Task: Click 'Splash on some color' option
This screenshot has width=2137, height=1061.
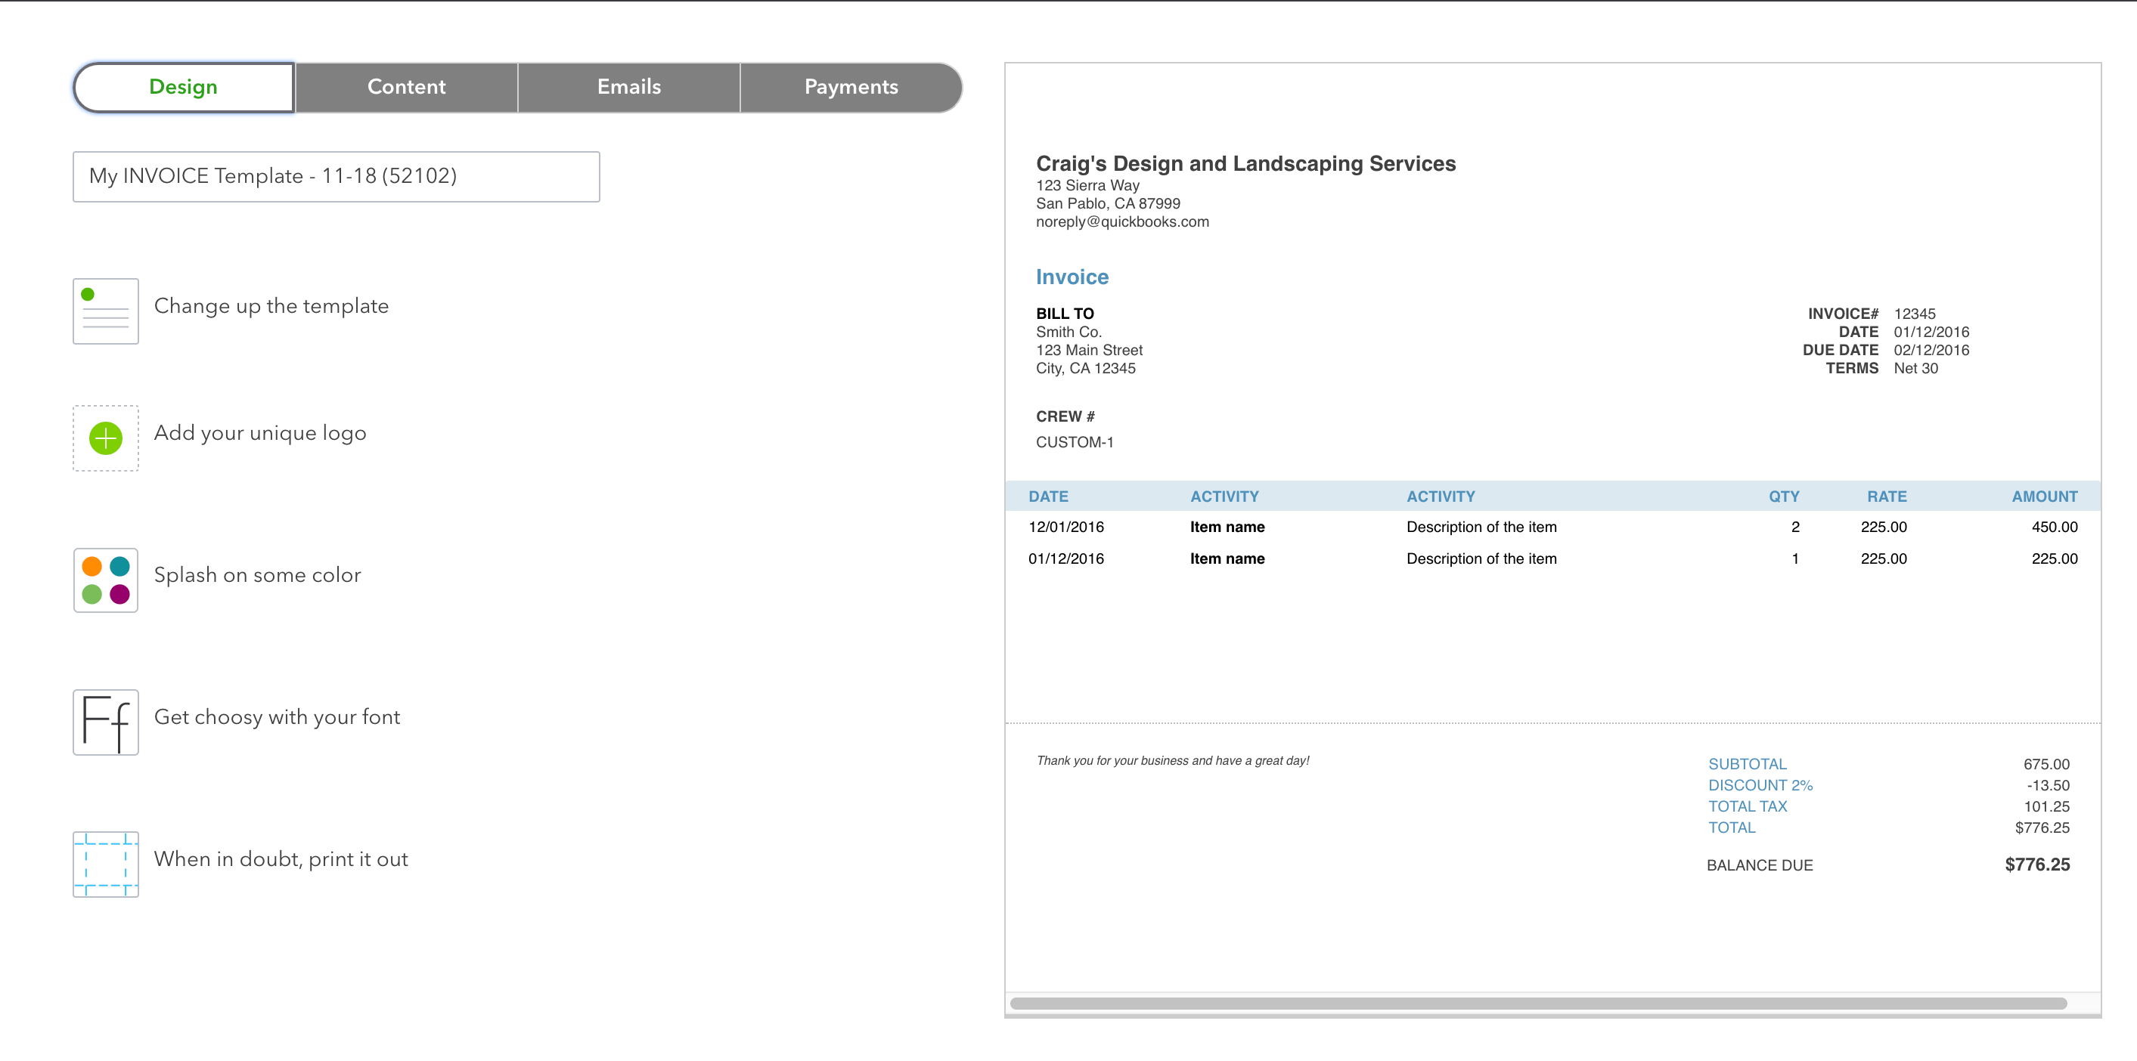Action: point(257,574)
